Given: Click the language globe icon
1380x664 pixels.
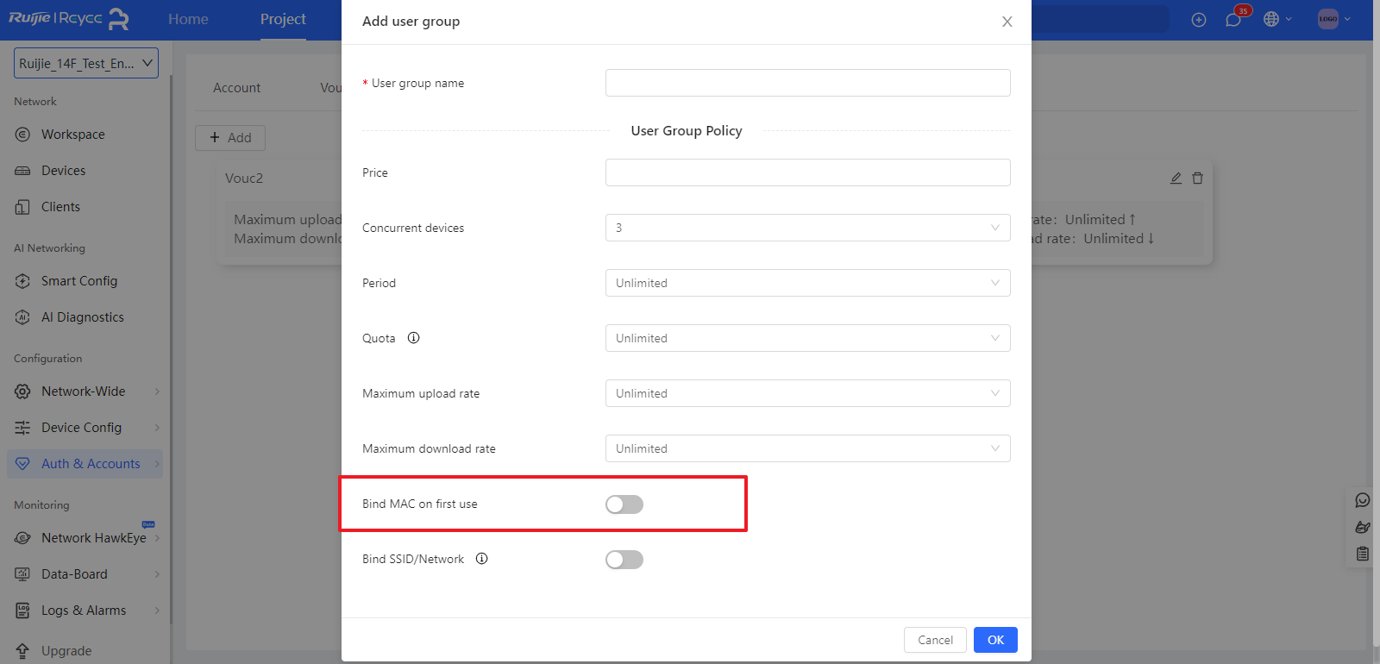Looking at the screenshot, I should tap(1271, 19).
